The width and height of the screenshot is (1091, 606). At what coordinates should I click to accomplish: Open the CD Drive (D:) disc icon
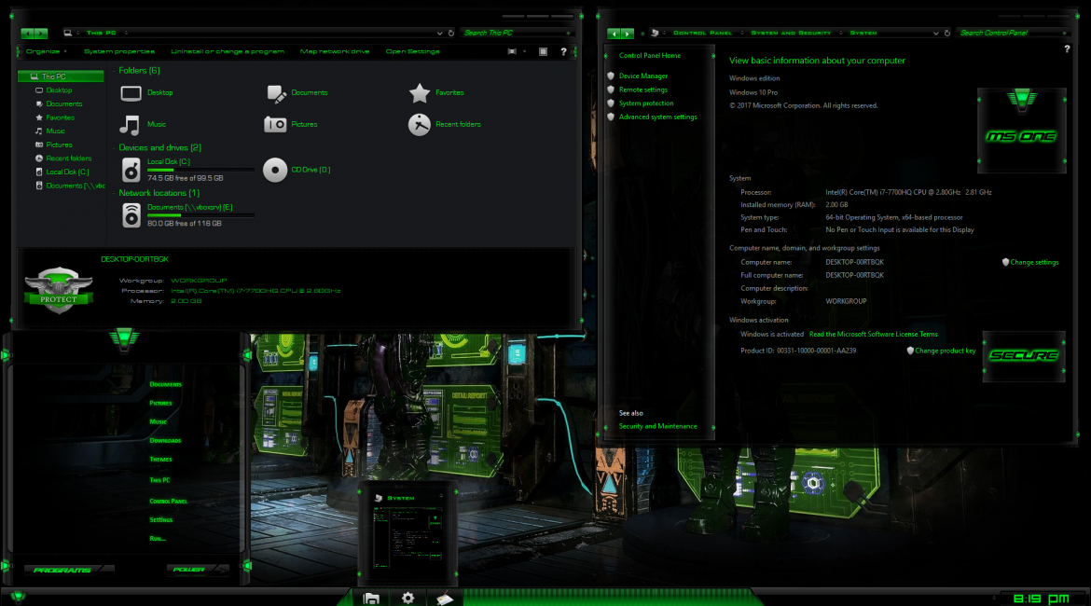275,170
